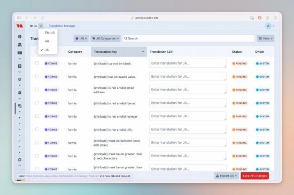294x195 pixels.
Task: Expand the chevron below the entries sidebar icon
Action: click(x=19, y=59)
